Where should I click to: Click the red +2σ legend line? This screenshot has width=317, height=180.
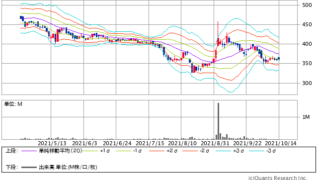pos(157,151)
